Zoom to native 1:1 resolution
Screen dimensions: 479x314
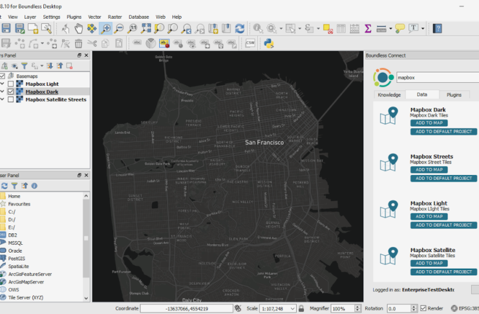pyautogui.click(x=133, y=28)
